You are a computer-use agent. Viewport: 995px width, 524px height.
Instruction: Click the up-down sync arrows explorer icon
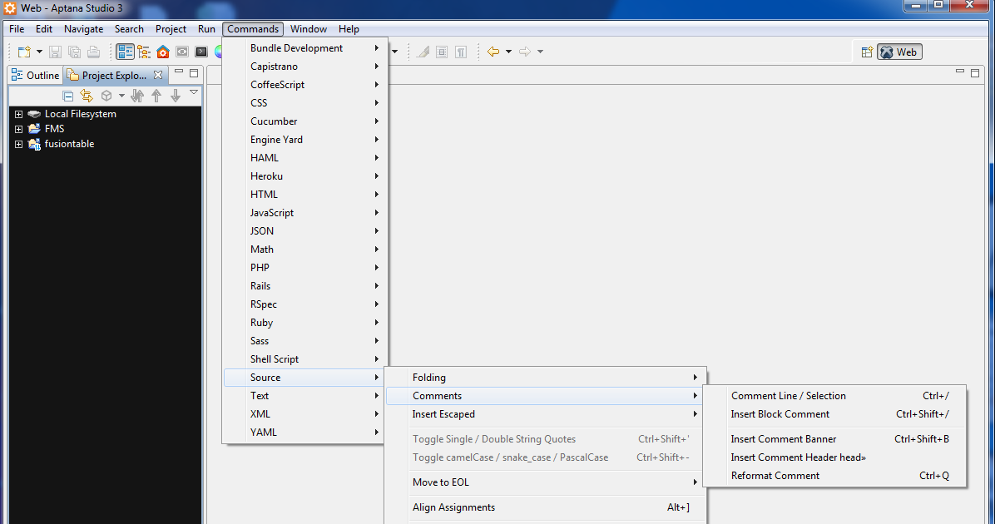(137, 96)
